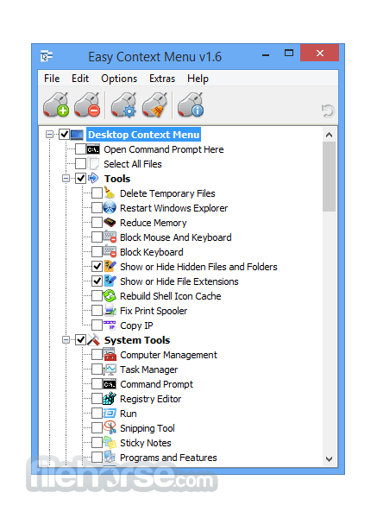
Task: Click the About mouse icon with info symbol
Action: tap(191, 105)
